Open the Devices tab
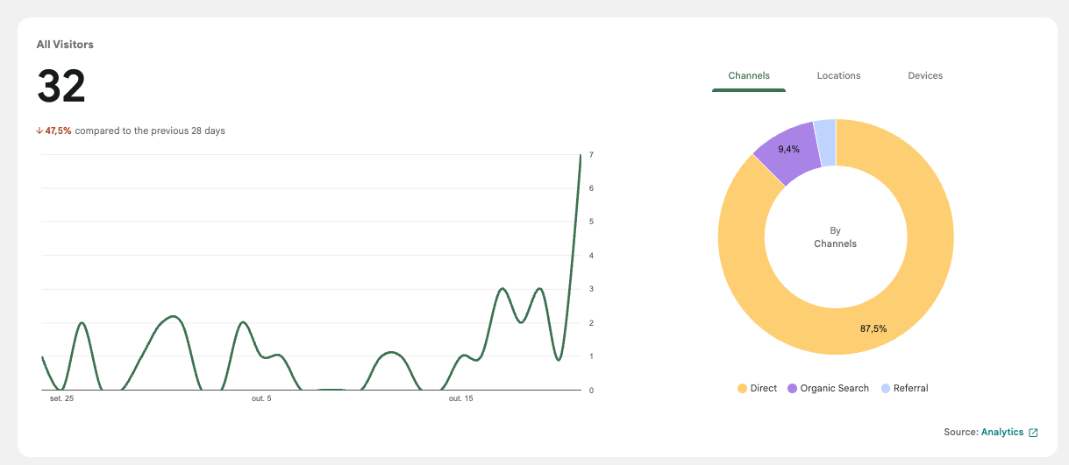 925,76
